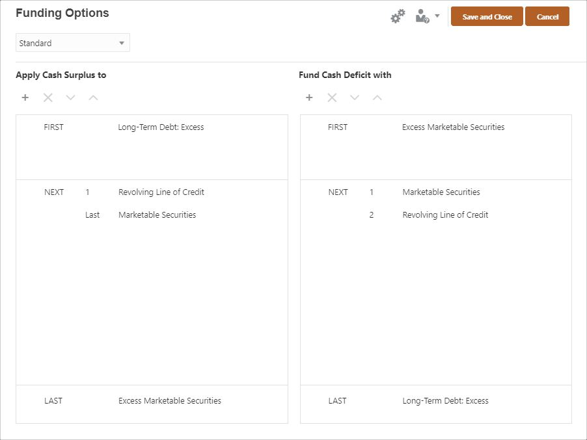Click the Cancel button
The width and height of the screenshot is (587, 440).
[547, 16]
